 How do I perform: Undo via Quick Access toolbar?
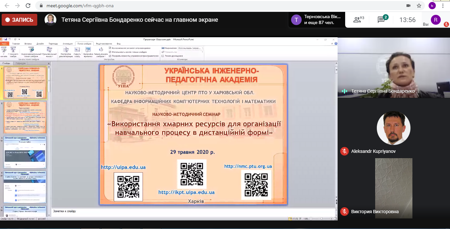point(9,39)
